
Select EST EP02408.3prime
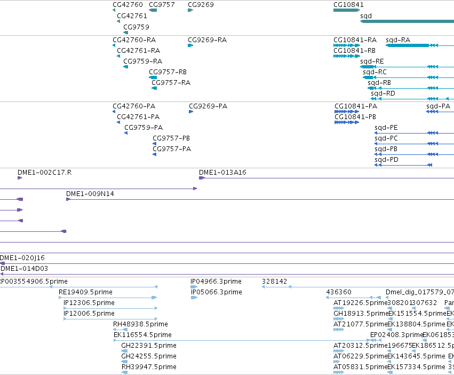coord(397,335)
